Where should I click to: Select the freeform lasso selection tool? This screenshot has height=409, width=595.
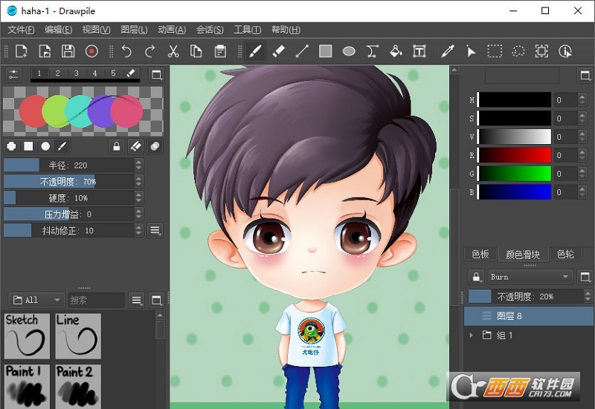pos(518,51)
